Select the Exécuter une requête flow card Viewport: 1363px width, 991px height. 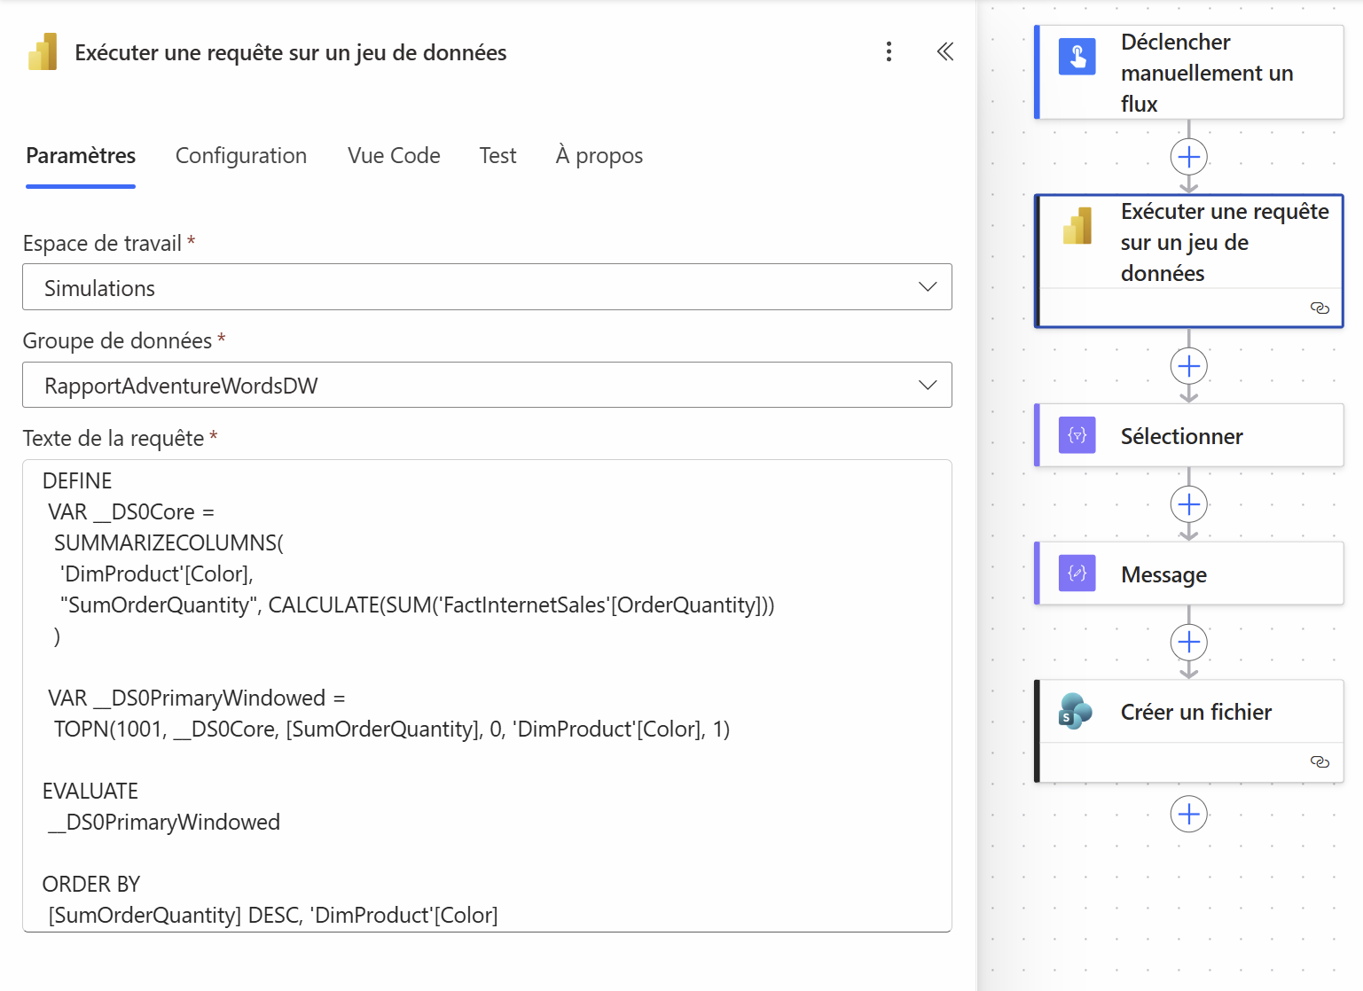point(1189,261)
